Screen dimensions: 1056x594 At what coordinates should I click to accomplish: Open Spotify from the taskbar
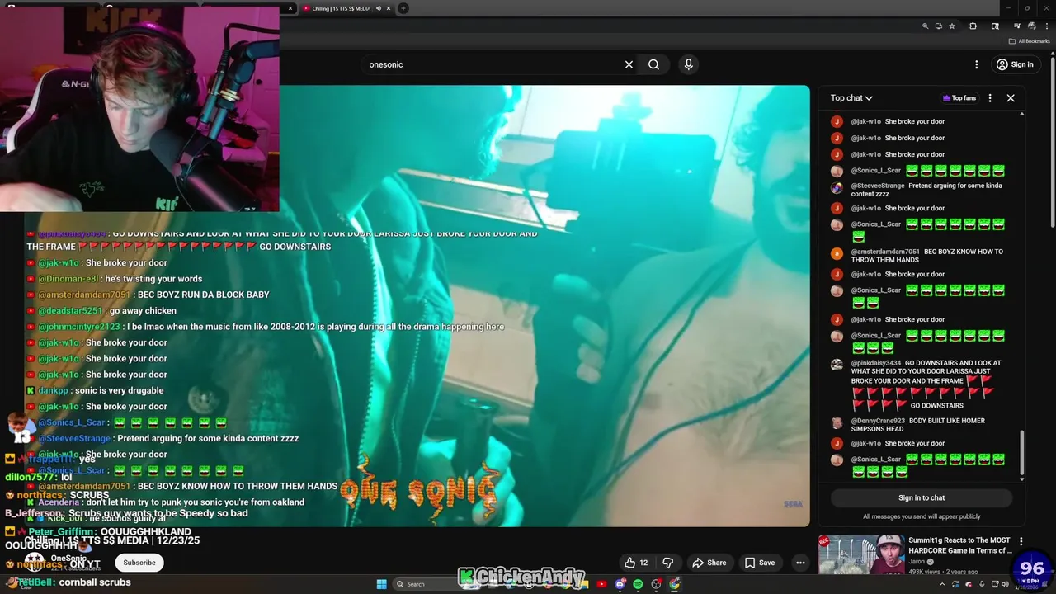coord(638,584)
